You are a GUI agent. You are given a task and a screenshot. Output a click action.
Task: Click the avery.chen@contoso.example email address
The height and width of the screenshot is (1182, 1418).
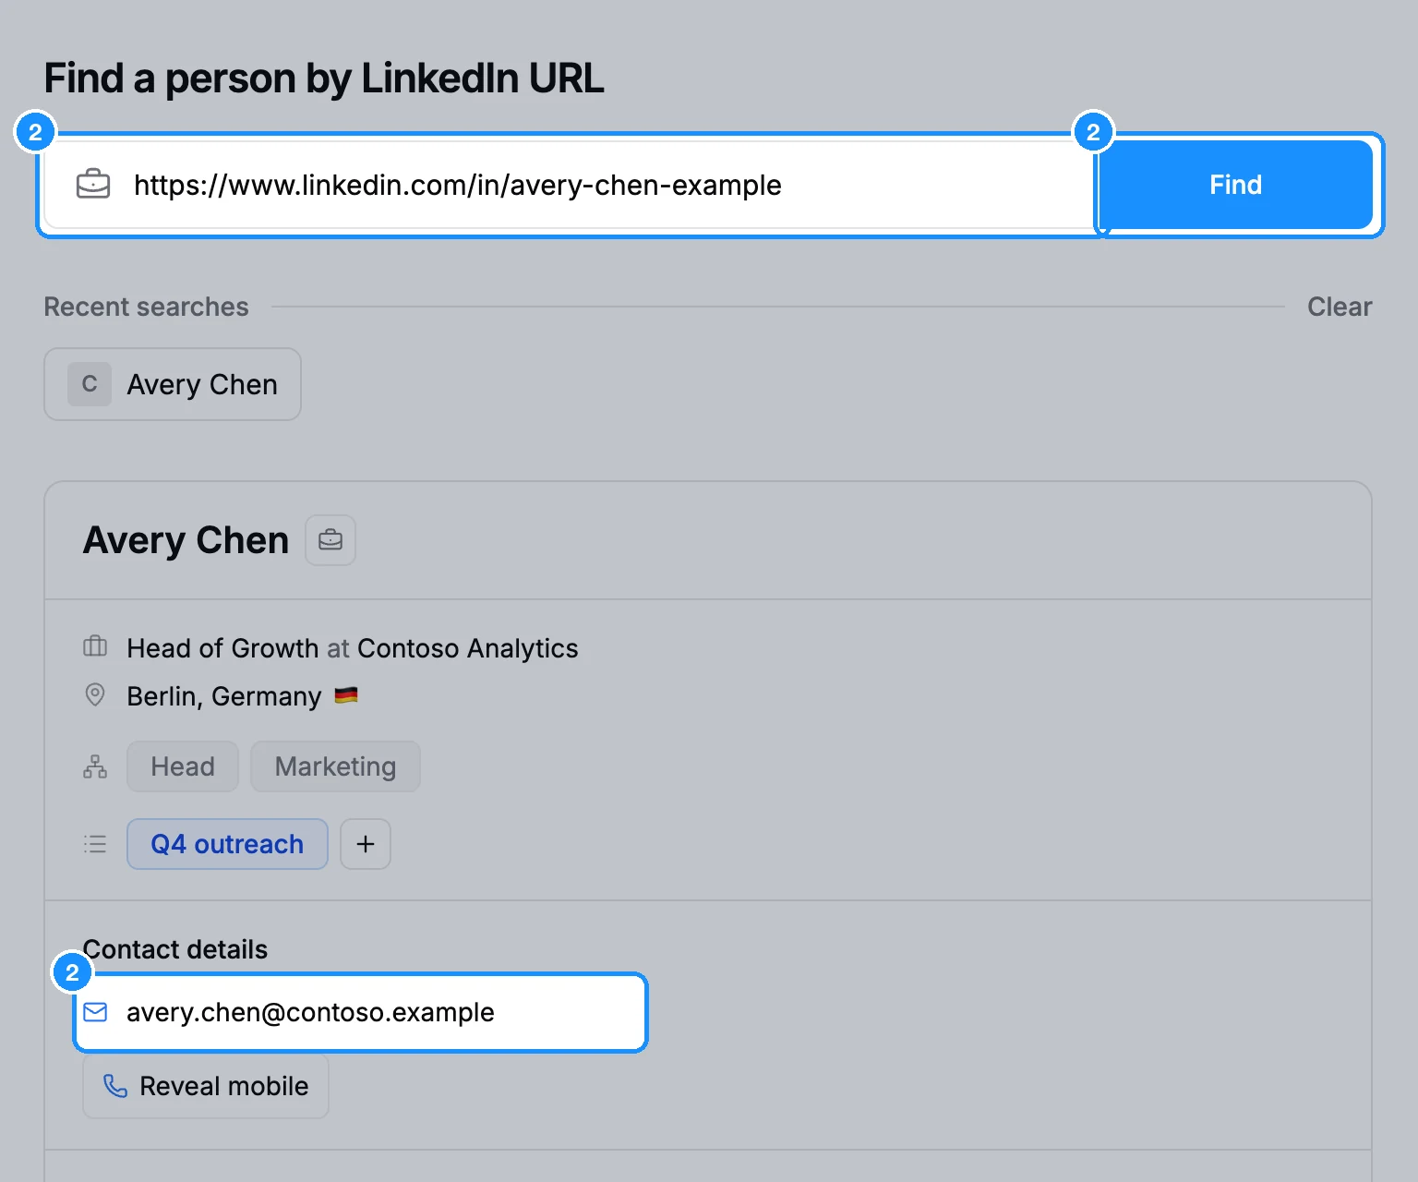(x=310, y=1012)
